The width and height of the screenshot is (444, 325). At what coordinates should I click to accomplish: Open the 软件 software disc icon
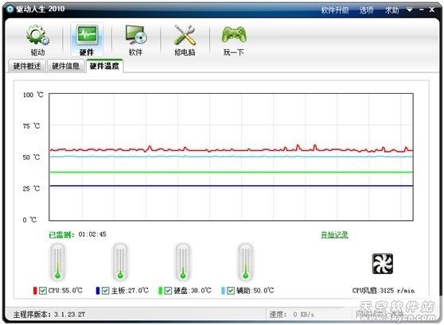136,35
